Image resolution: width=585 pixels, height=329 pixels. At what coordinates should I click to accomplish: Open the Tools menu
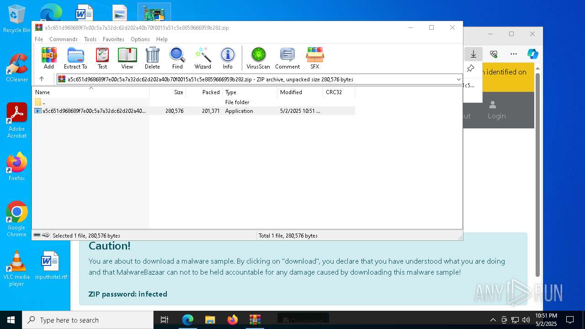tap(90, 39)
